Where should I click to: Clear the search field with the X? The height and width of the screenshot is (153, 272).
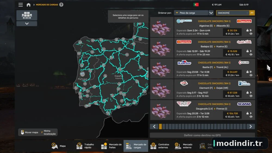click(247, 13)
